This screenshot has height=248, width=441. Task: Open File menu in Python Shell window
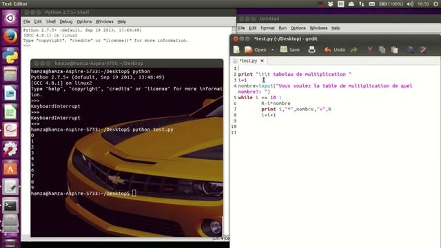(x=27, y=21)
